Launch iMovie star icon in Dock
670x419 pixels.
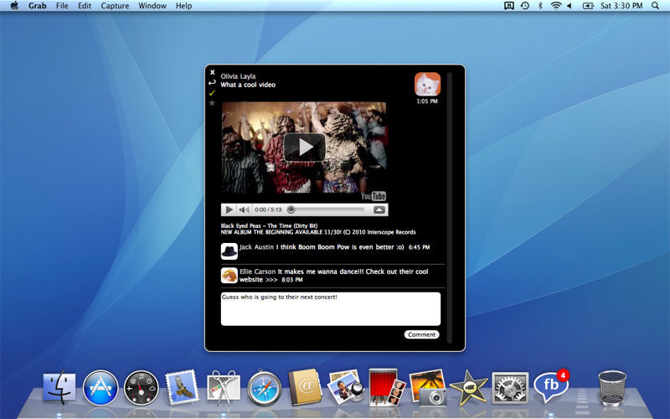(469, 387)
